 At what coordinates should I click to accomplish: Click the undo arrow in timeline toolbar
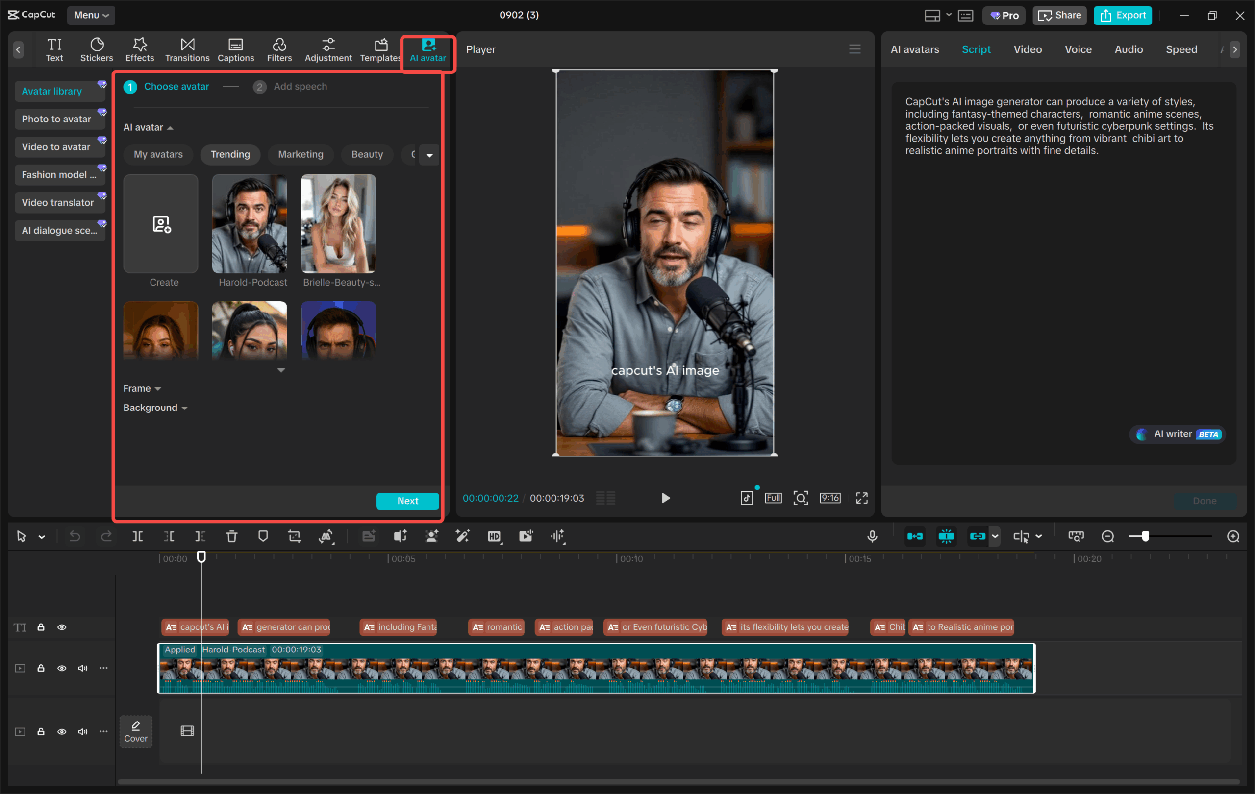click(75, 536)
